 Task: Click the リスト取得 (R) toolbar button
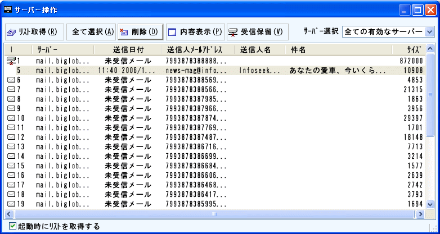(x=33, y=32)
